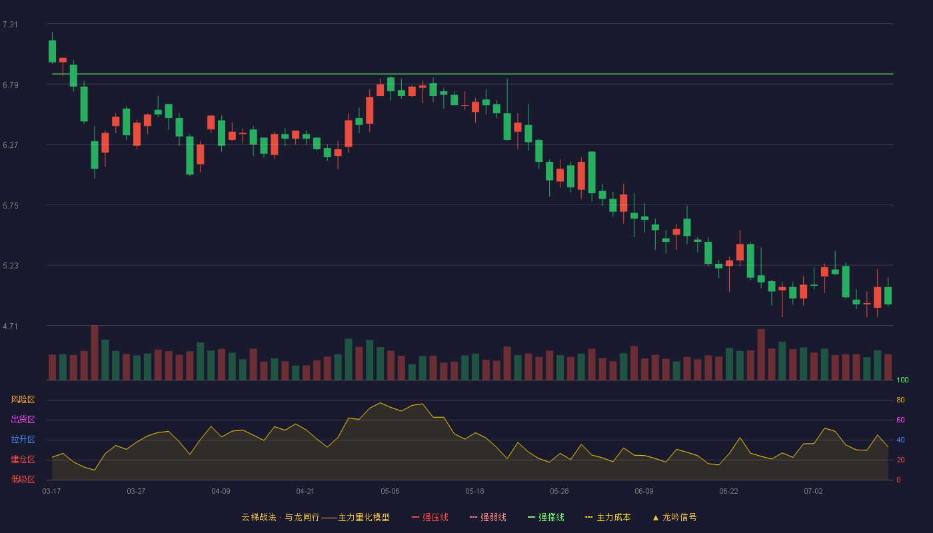
Task: Click the 04-21 date label
Action: point(305,491)
